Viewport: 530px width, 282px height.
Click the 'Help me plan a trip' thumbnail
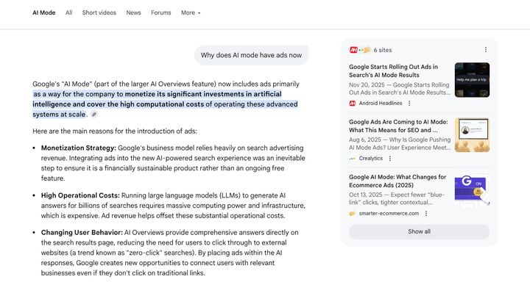(x=472, y=80)
